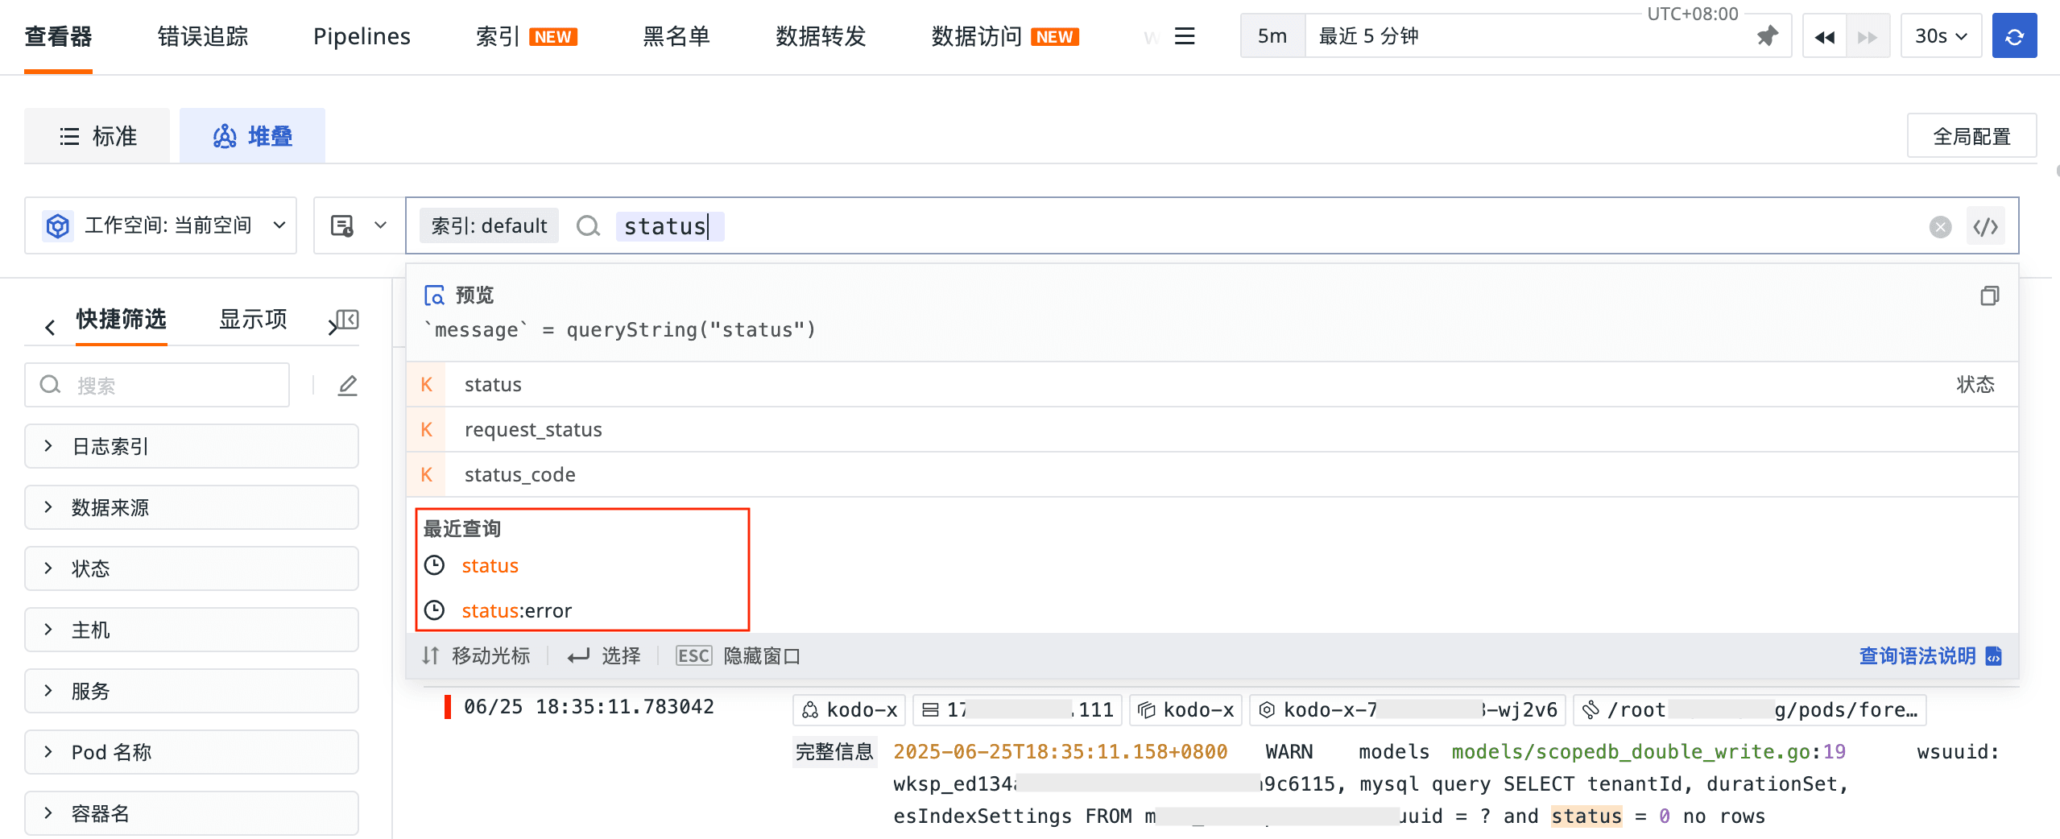The height and width of the screenshot is (839, 2060).
Task: Expand the 状态 filter
Action: 192,568
